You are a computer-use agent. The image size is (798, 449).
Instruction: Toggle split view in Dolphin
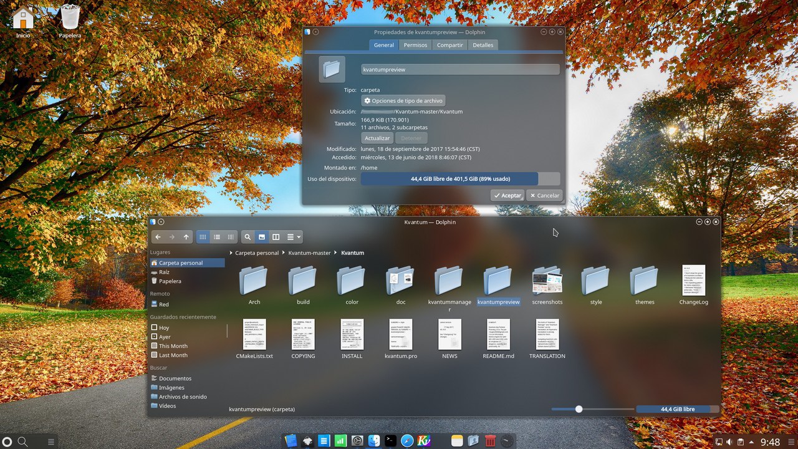pyautogui.click(x=276, y=237)
